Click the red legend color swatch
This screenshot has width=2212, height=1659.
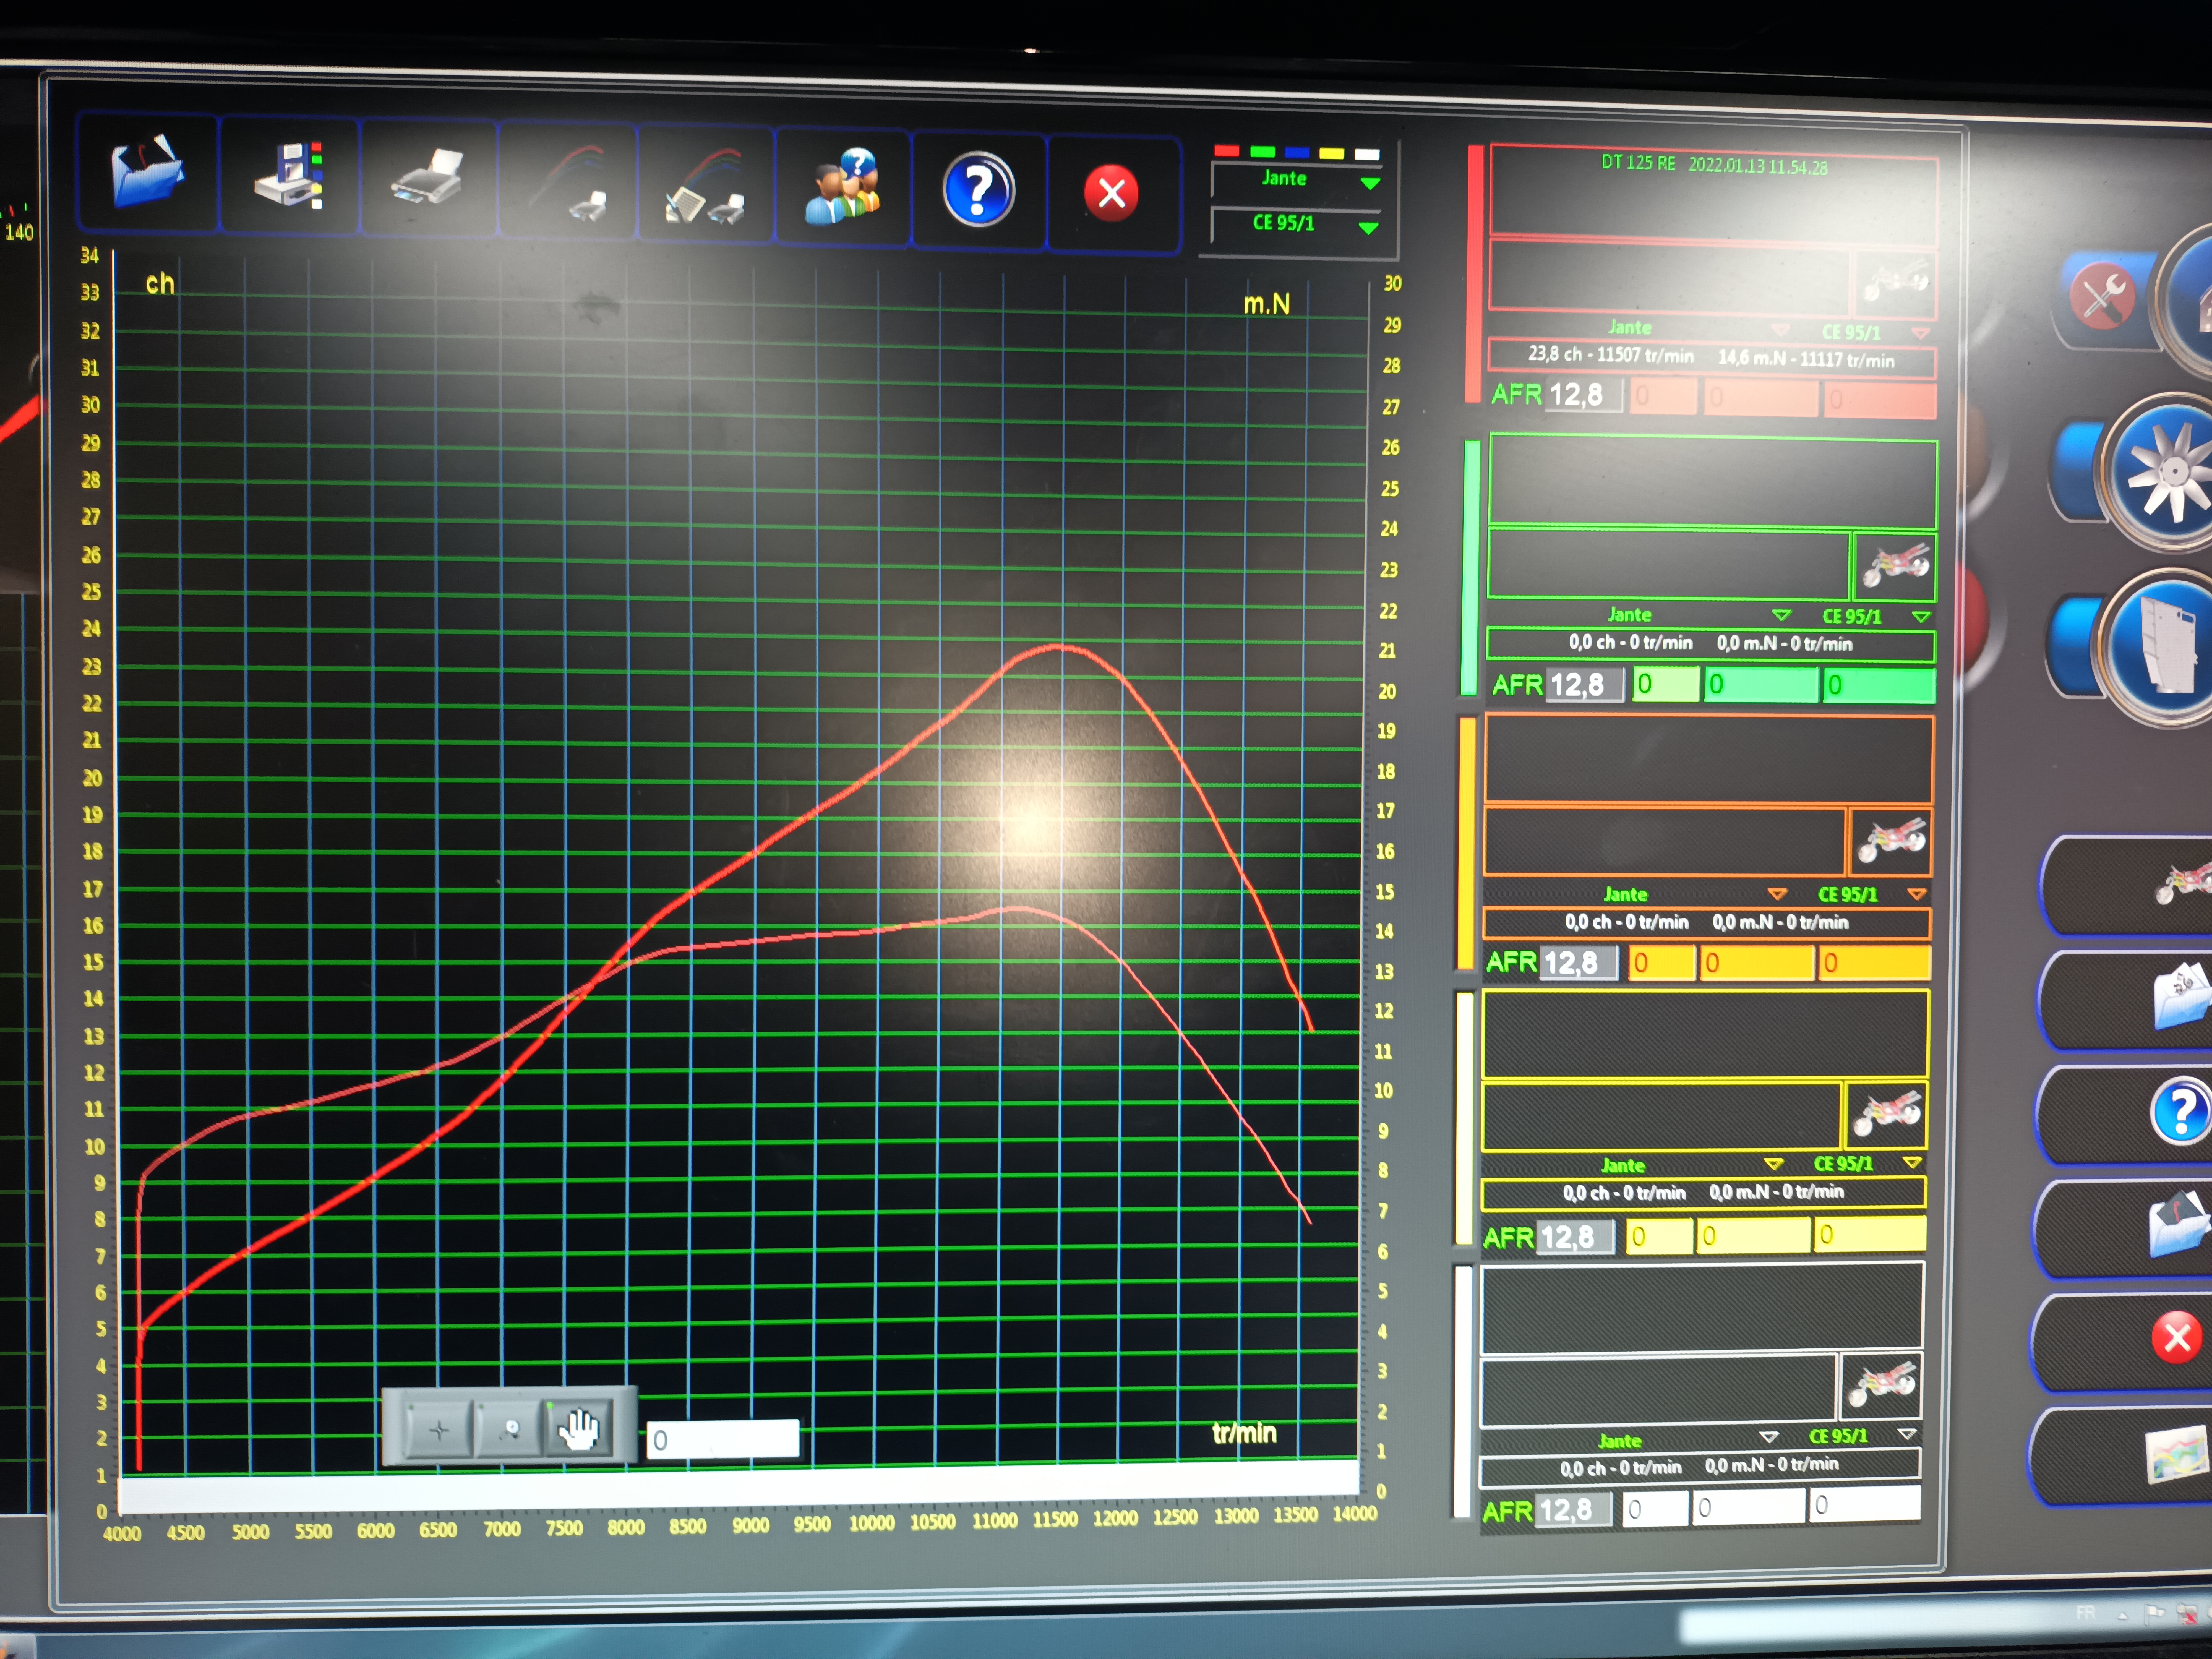[1226, 151]
